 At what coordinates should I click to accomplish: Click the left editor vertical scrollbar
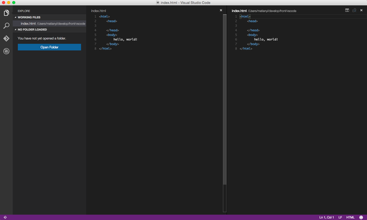tap(224, 100)
